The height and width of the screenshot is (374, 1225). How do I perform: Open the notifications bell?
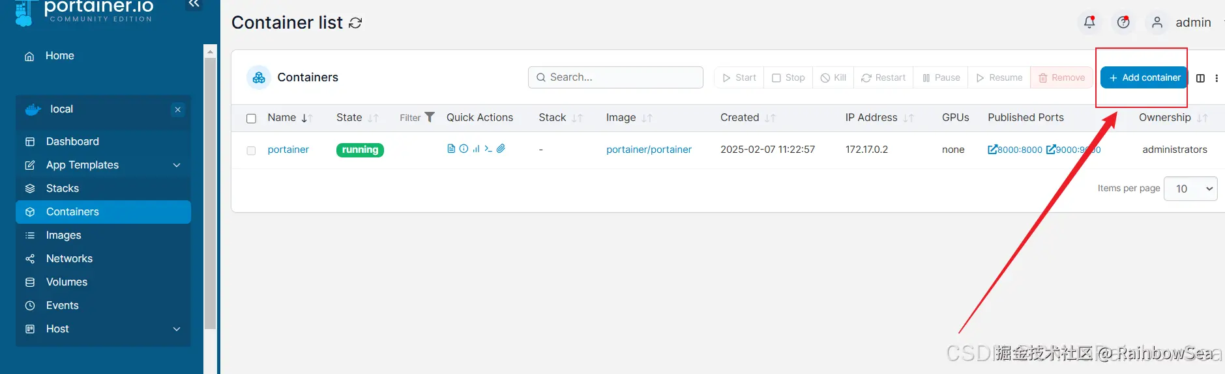pyautogui.click(x=1089, y=22)
